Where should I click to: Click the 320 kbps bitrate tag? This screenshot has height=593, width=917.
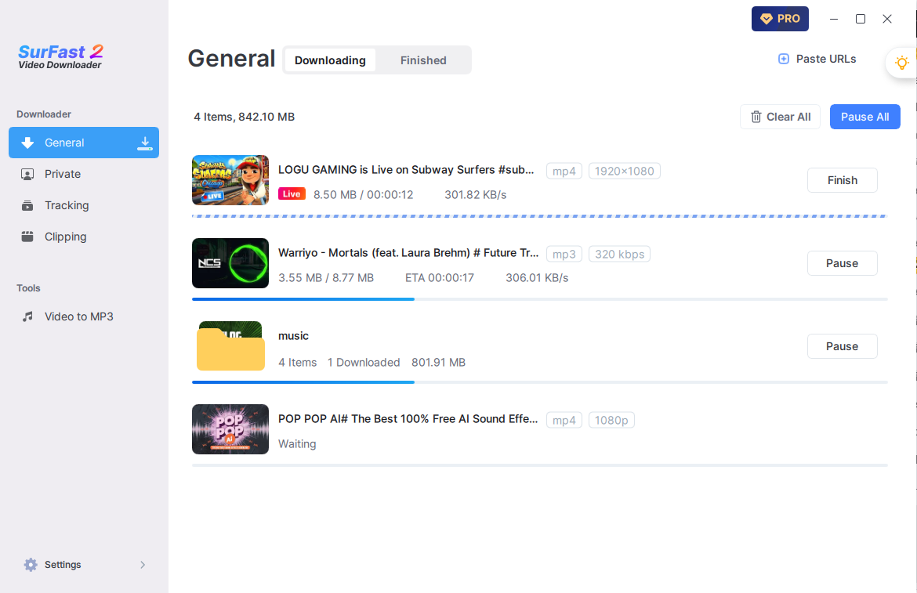pyautogui.click(x=619, y=254)
